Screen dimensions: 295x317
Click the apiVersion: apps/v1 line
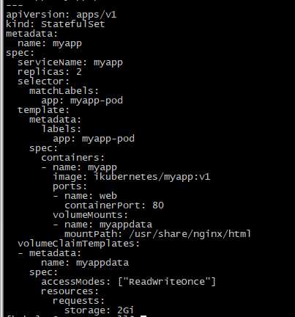61,15
